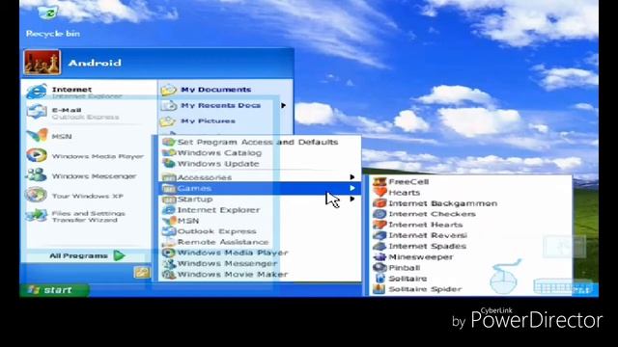Tap the on-screen keyboard overlay icon
The width and height of the screenshot is (618, 347).
(564, 287)
